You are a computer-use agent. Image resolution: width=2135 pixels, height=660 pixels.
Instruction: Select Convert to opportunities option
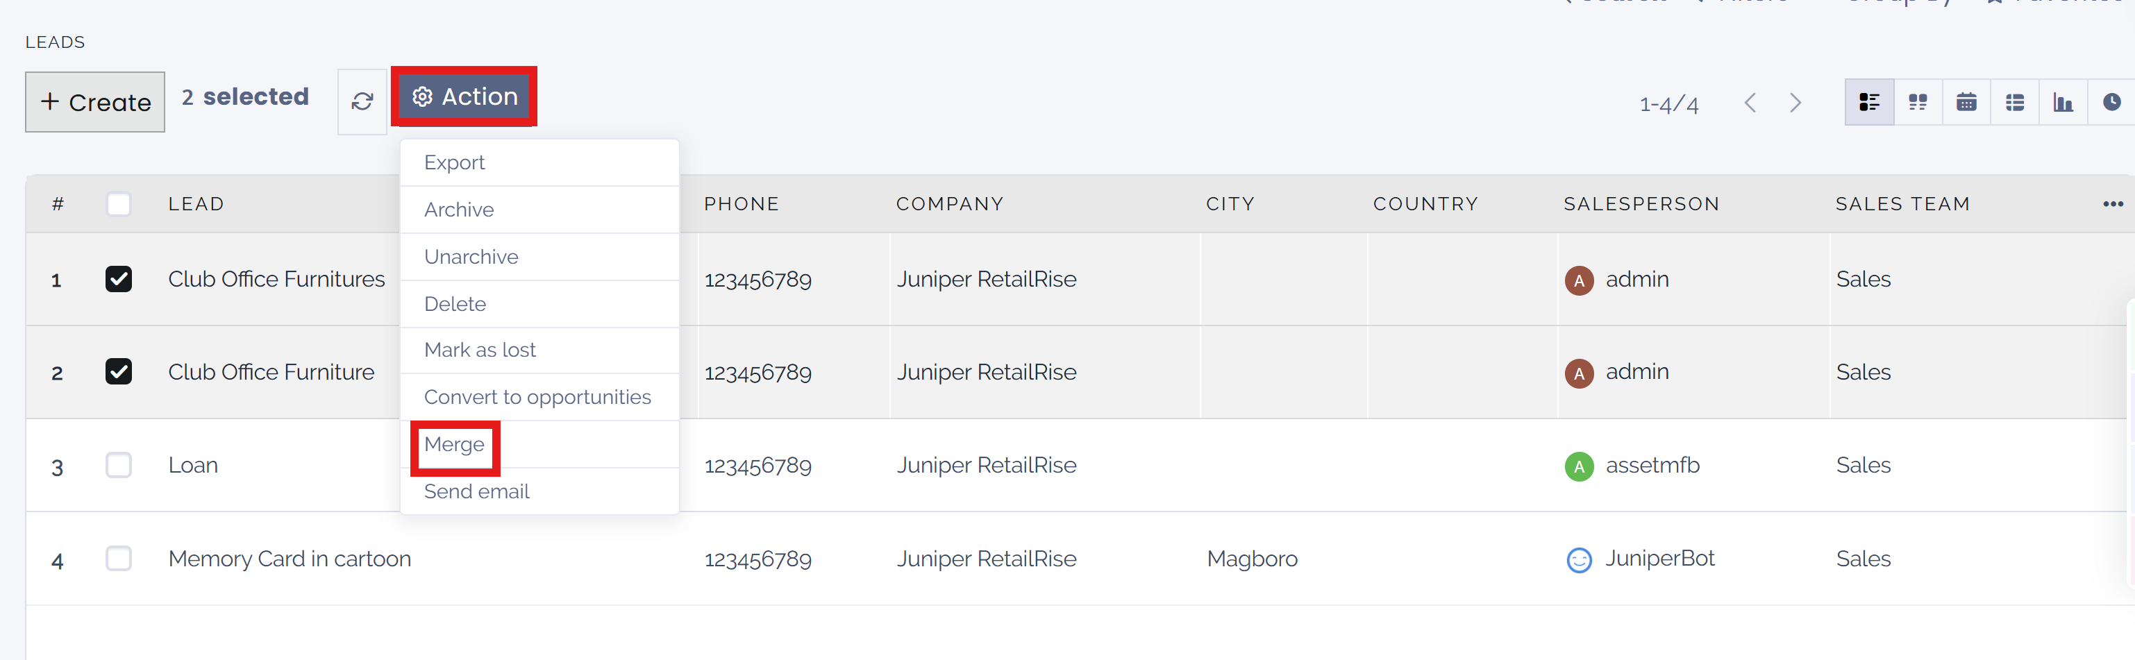coord(537,397)
